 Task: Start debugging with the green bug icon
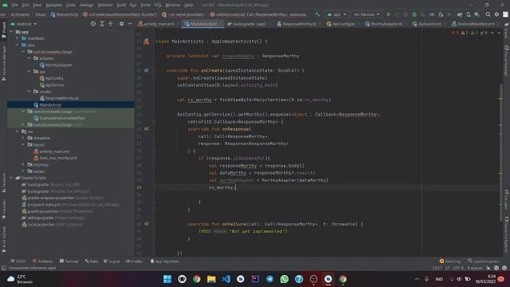tap(414, 14)
